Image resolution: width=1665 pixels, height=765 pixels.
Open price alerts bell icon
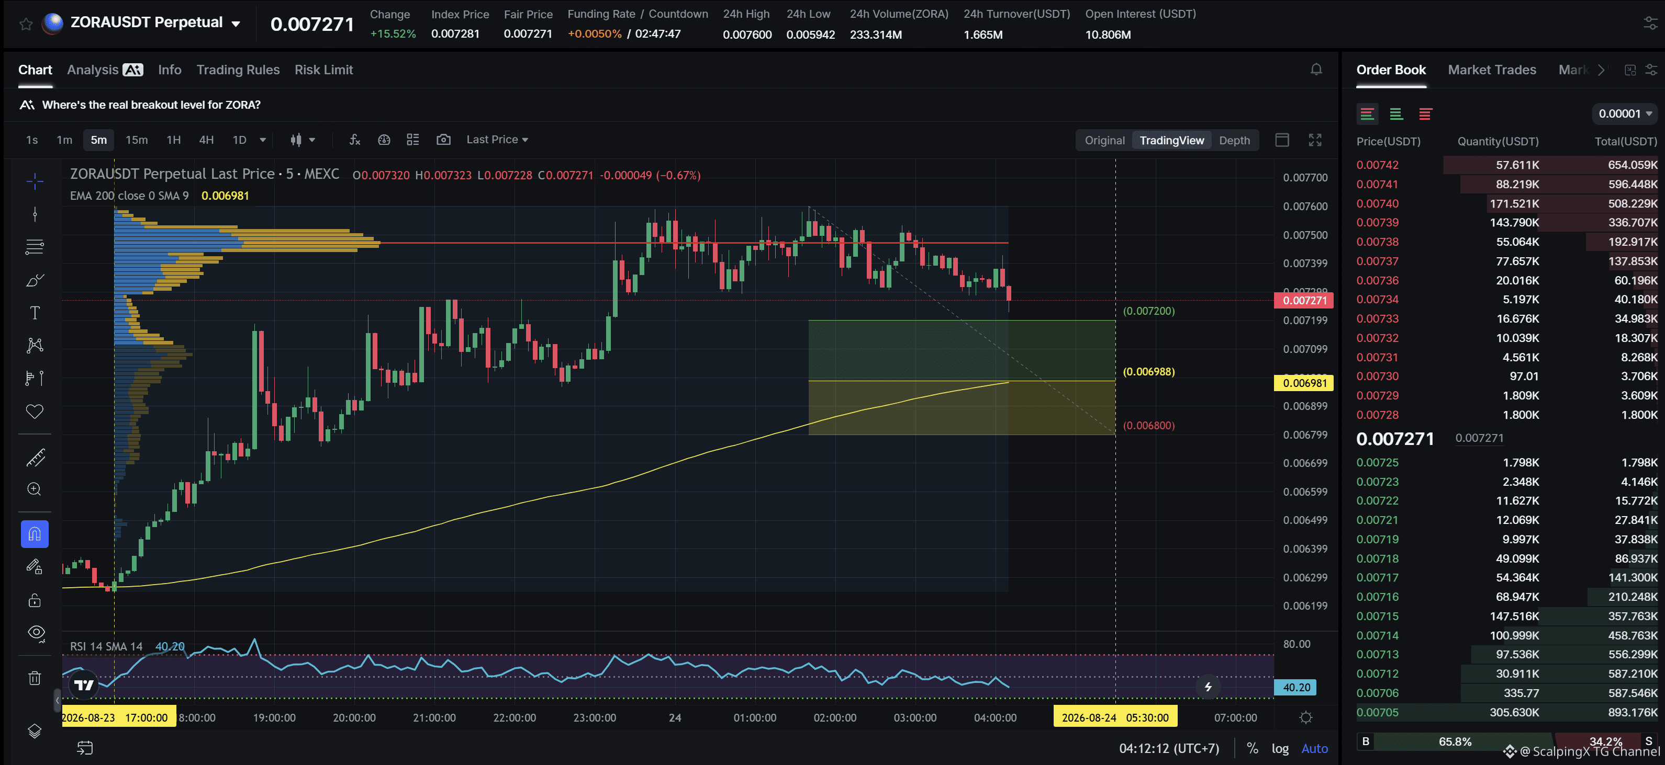pyautogui.click(x=1316, y=70)
